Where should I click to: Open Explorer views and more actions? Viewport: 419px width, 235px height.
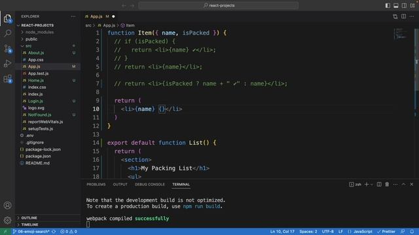coord(73,16)
